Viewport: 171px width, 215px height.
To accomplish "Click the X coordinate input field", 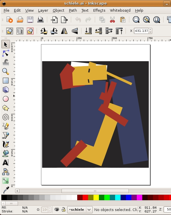I will pyautogui.click(x=141, y=31).
